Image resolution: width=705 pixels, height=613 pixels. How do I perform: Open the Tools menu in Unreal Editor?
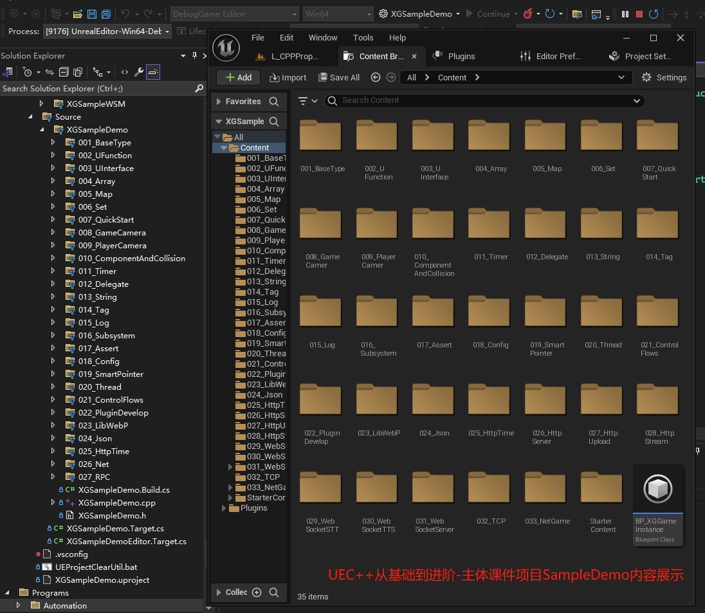[363, 38]
